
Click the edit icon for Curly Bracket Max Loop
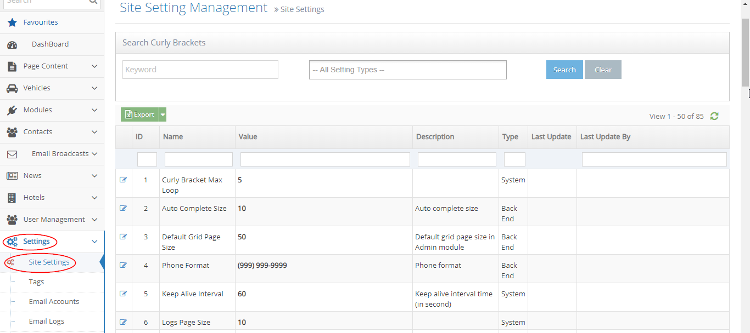point(123,180)
